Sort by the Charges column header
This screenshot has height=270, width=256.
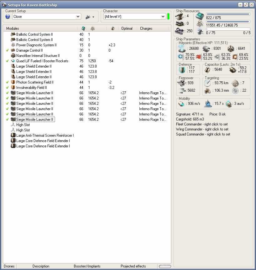click(146, 28)
